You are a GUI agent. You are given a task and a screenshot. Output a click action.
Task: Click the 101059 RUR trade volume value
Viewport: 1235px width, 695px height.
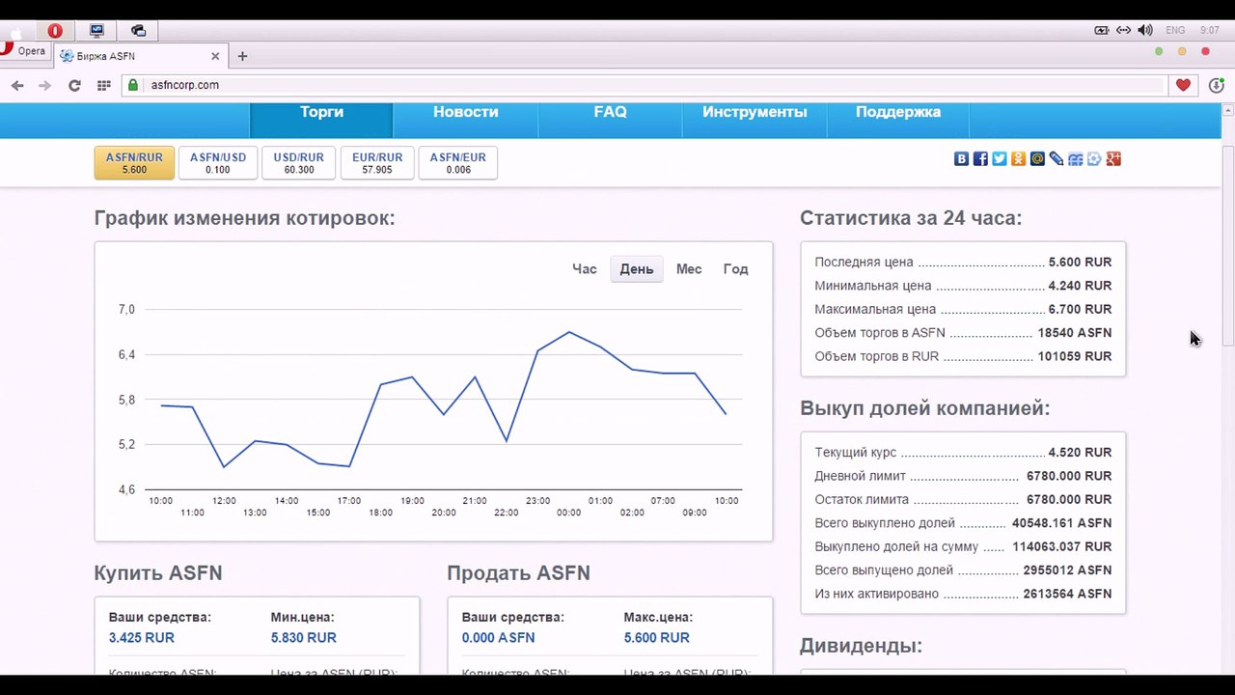[x=1075, y=357]
